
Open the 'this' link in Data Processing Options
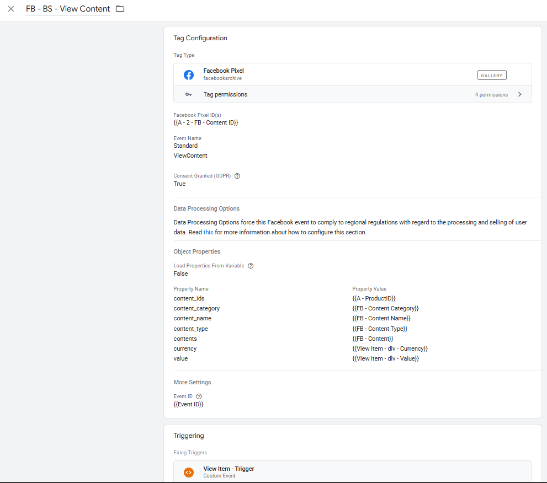(x=208, y=233)
